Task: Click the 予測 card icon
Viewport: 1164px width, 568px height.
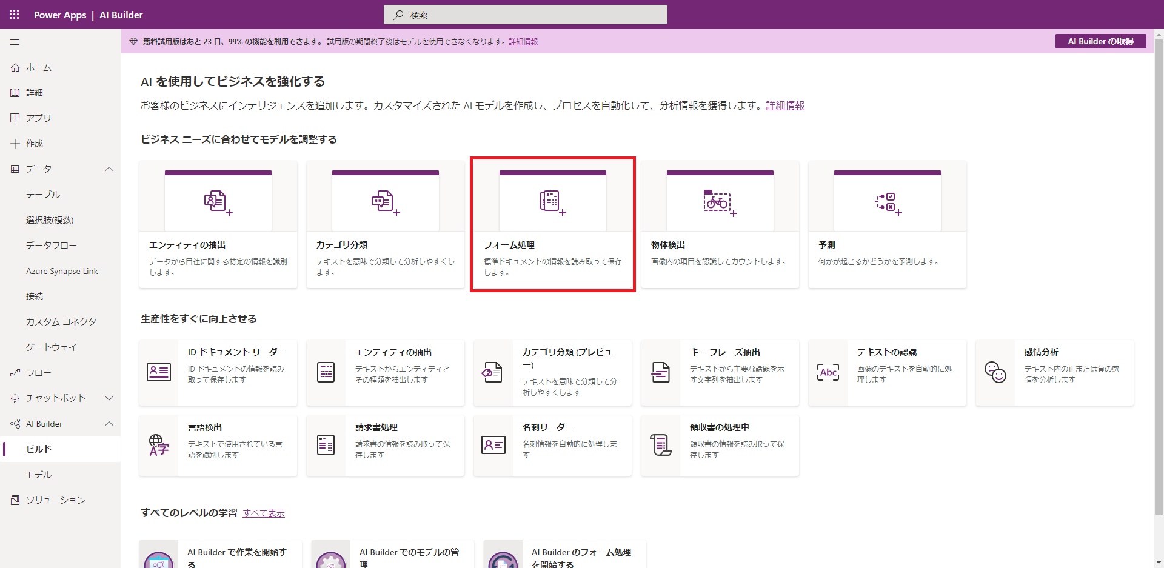Action: tap(888, 204)
